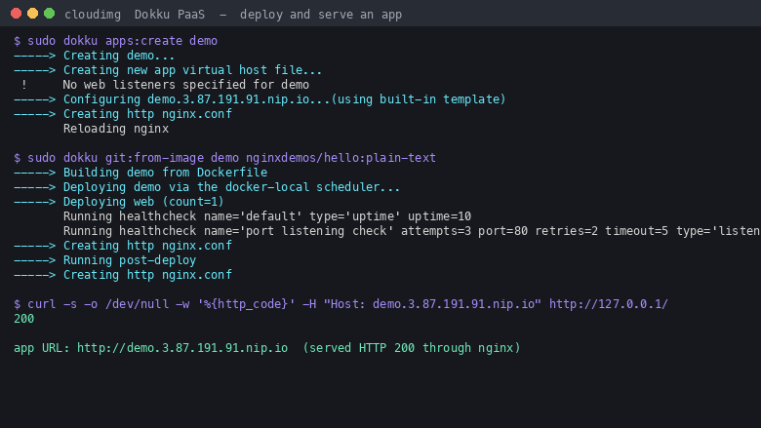Click the 'No web listeners specified for demo' warning
Viewport: 761px width, 428px height.
[x=186, y=85]
